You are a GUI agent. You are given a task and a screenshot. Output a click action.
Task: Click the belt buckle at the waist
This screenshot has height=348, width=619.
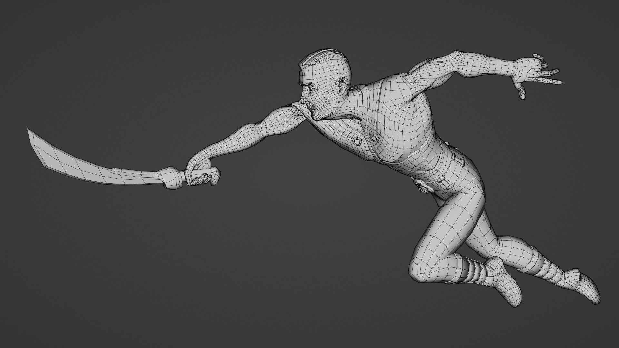click(x=422, y=187)
